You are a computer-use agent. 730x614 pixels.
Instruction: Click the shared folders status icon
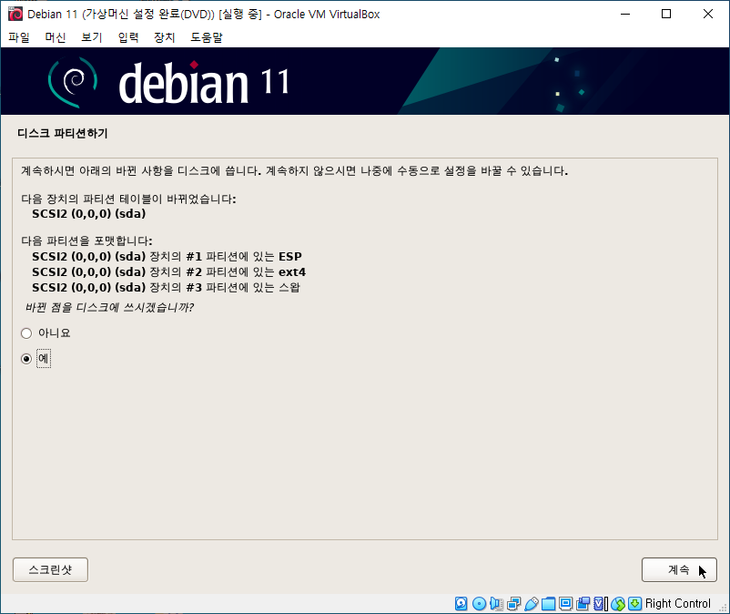548,603
